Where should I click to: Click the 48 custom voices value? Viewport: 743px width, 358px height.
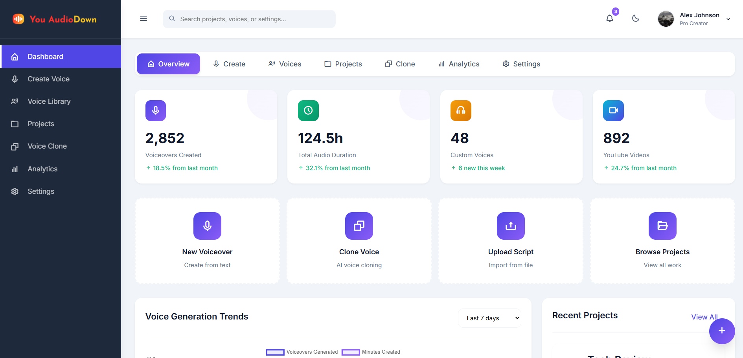pyautogui.click(x=460, y=138)
